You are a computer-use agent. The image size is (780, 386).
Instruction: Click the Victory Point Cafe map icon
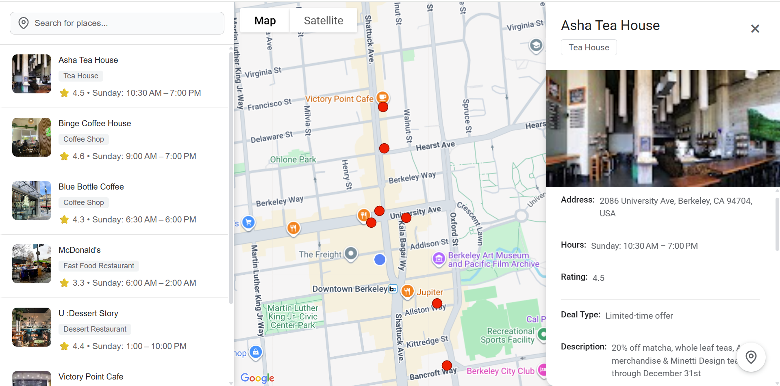[x=382, y=97]
